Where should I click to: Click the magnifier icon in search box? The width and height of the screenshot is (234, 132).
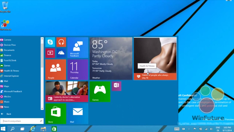coord(41,121)
